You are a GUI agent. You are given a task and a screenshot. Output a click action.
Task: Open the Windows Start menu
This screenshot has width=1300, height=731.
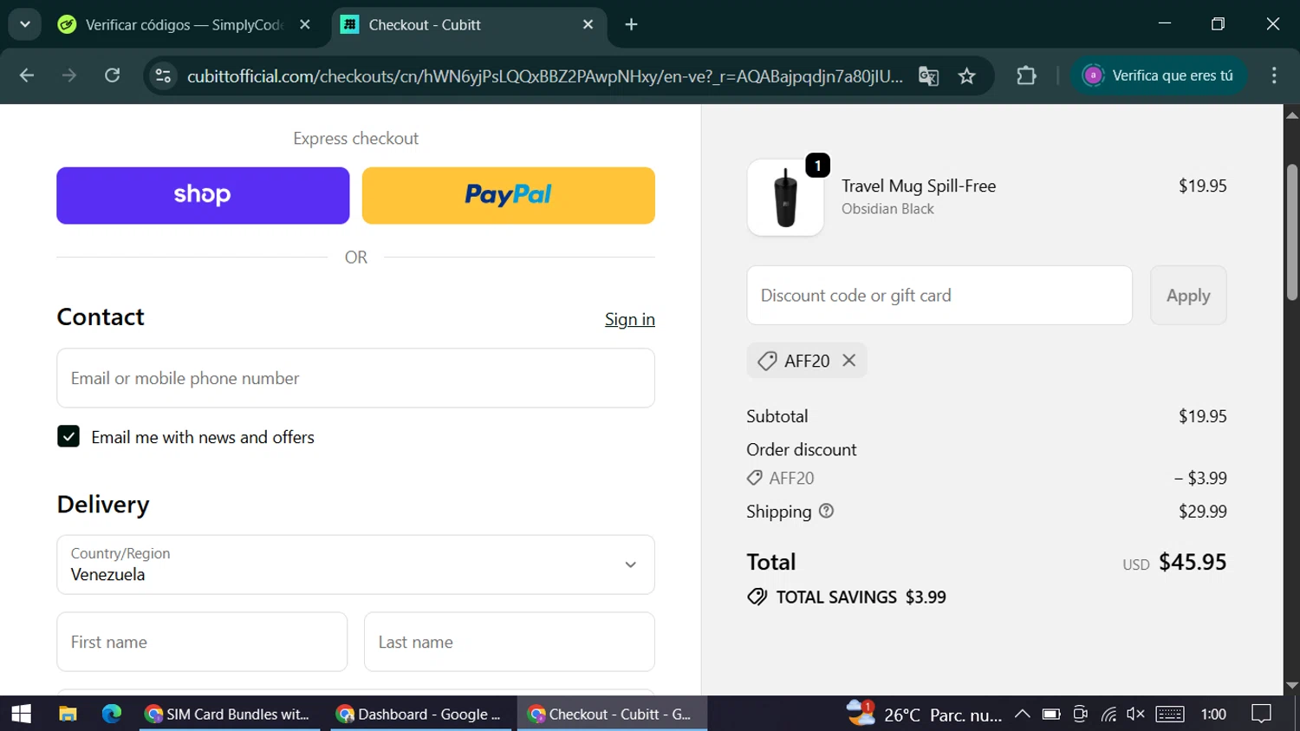pos(21,714)
